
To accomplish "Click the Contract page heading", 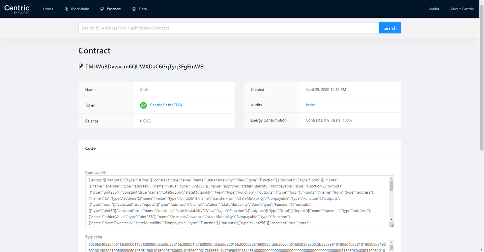I will [x=94, y=51].
